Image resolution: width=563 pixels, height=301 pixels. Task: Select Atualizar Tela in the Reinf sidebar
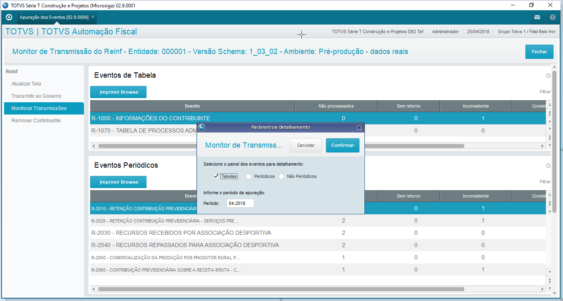26,84
